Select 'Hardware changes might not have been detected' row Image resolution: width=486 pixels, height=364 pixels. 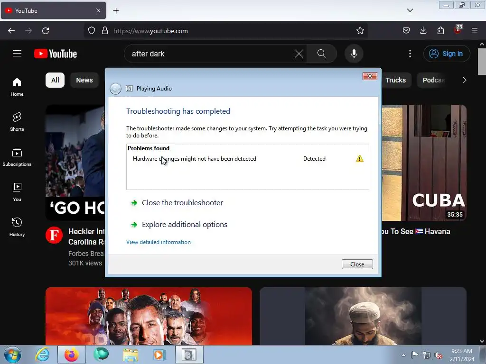click(247, 159)
